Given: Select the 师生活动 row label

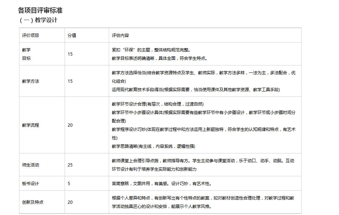Looking at the screenshot, I should (30, 165).
